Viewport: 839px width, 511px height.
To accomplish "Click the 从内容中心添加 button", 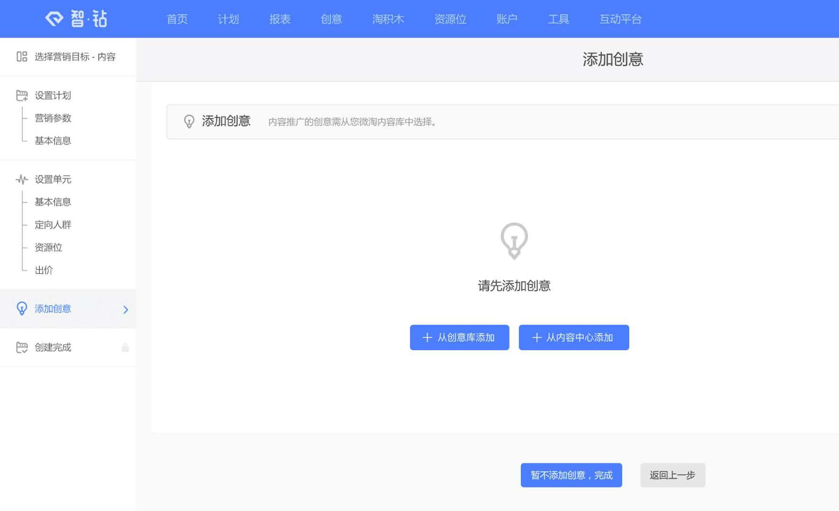I will pyautogui.click(x=574, y=337).
